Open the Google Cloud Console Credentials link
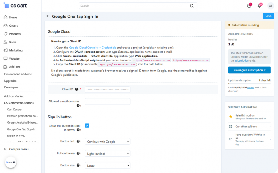Screen dimensions: 278x173 [x=93, y=48]
